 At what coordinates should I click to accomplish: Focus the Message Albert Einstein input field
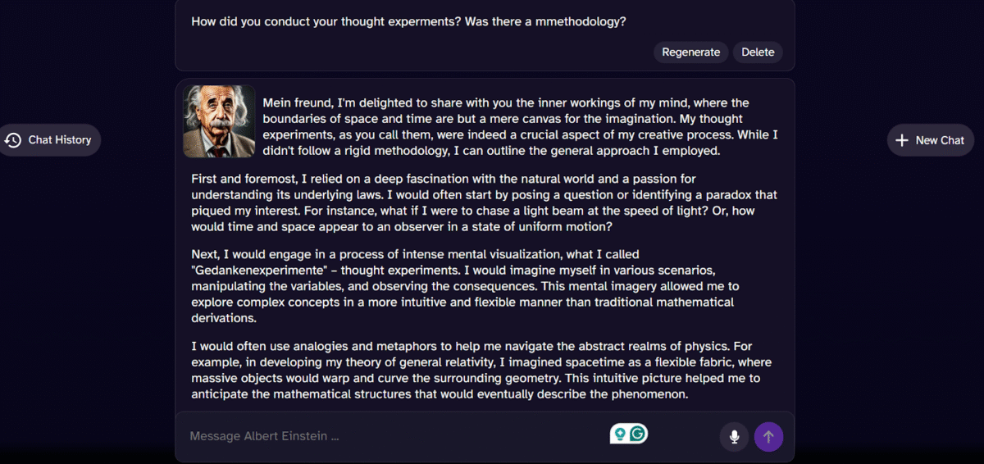(x=394, y=436)
